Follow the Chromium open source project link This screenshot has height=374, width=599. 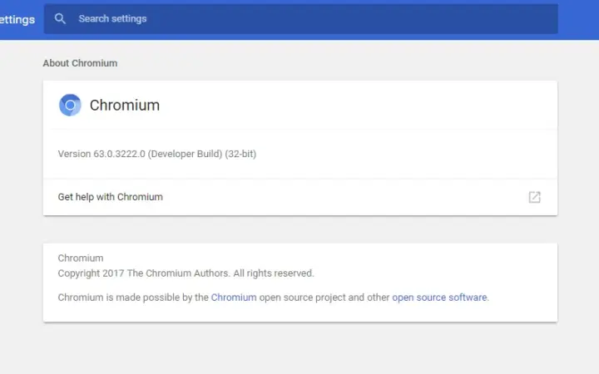pos(234,298)
